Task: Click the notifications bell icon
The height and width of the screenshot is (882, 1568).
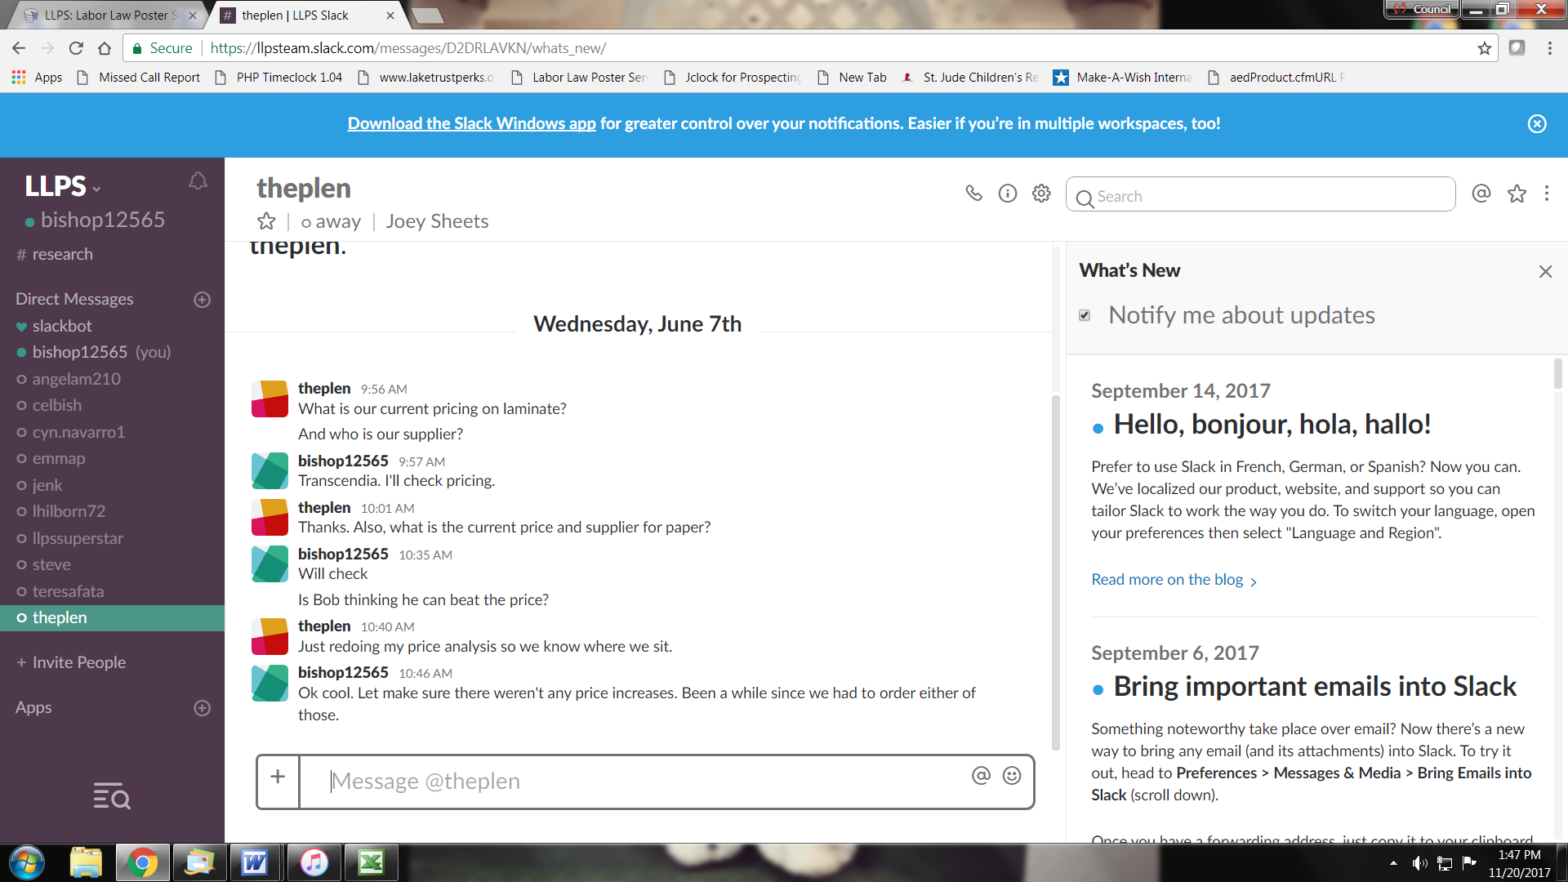Action: click(x=198, y=180)
